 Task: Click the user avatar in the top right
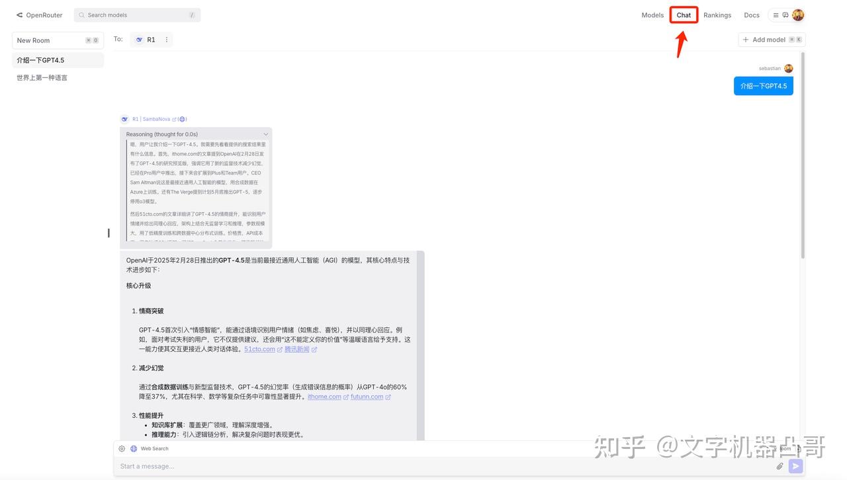coord(797,14)
